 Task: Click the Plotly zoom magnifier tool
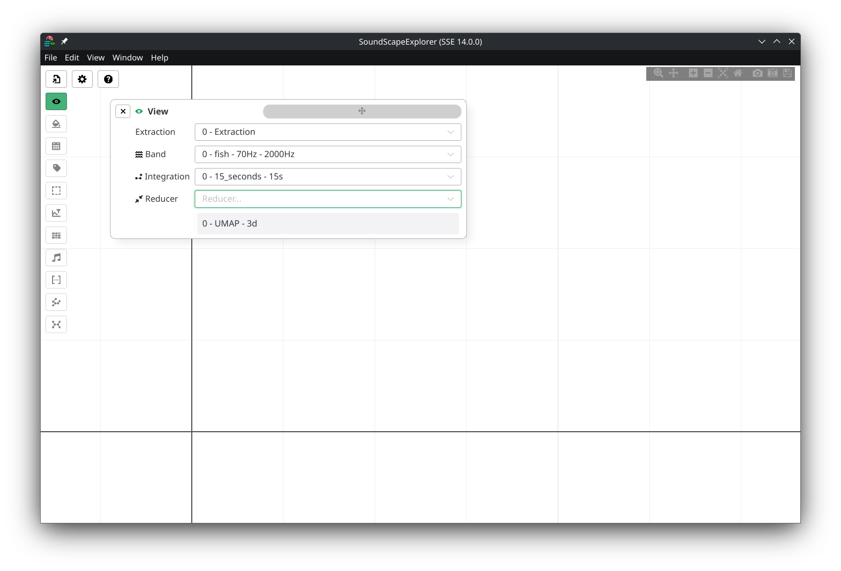click(x=658, y=73)
